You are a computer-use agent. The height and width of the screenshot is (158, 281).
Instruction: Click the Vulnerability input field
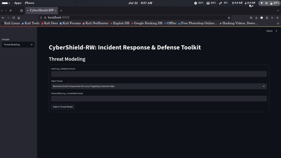point(159,98)
